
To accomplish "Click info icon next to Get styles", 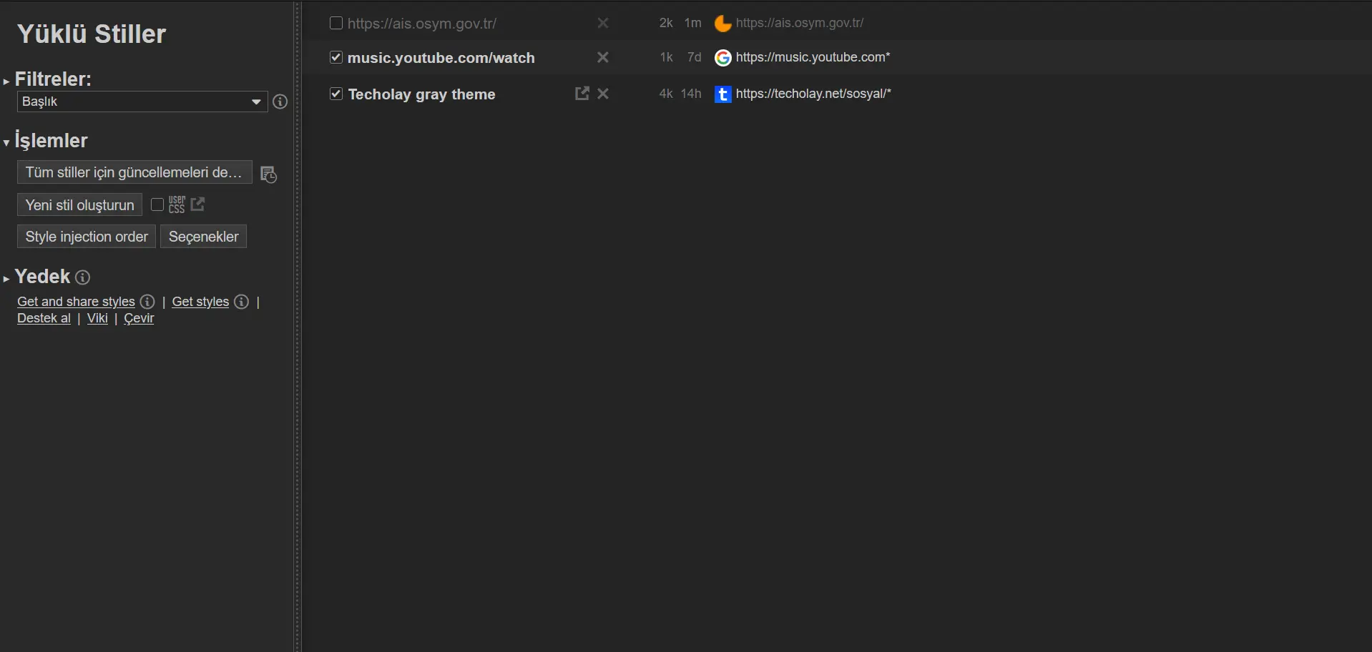I will tap(242, 302).
